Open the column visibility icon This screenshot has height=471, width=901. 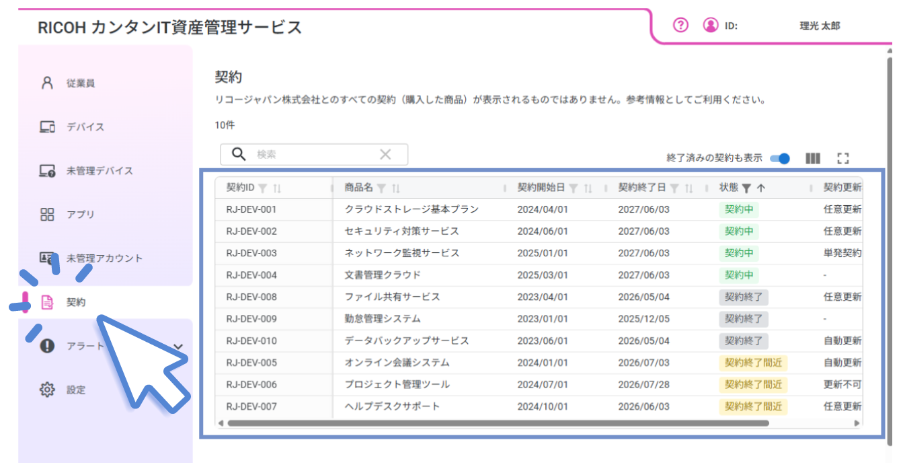[813, 159]
